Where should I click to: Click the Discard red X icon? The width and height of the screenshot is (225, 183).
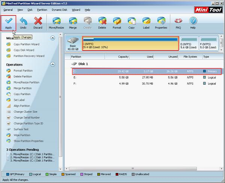click(38, 21)
